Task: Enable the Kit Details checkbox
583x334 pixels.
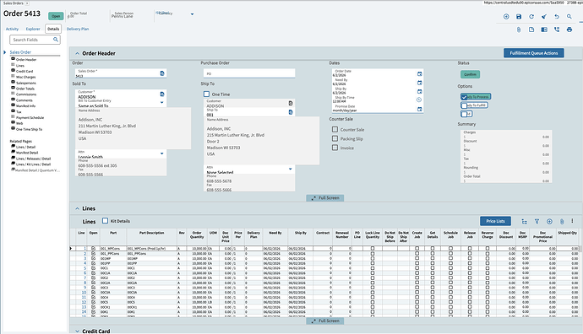Action: pos(106,221)
